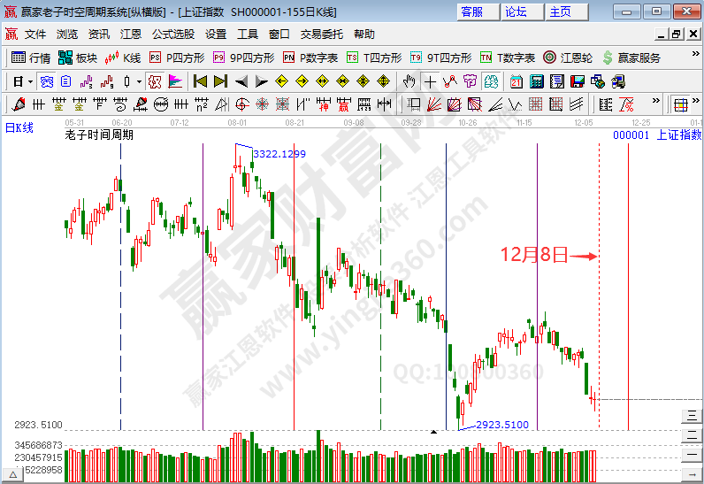Screen dimensions: 704x484
Task: Expand the 三 panel button at chart right edge
Action: pos(691,416)
